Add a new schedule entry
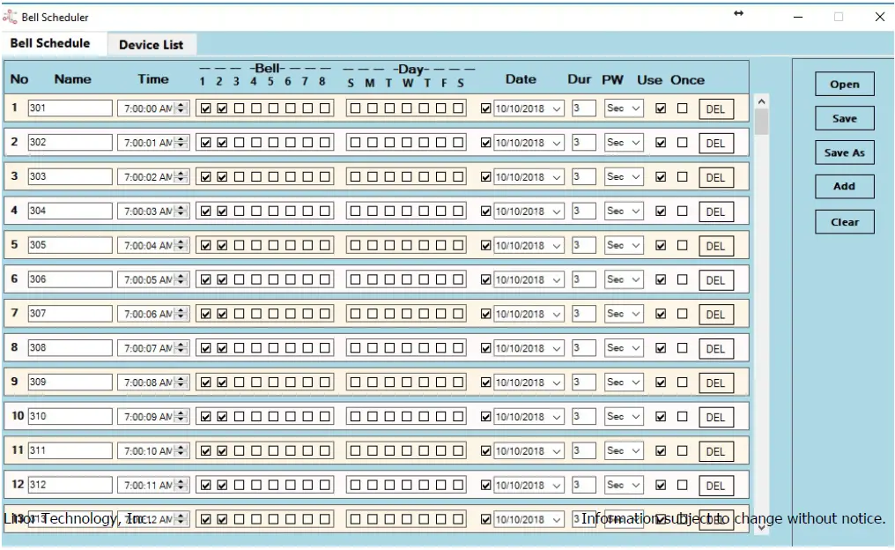Viewport: 895px width, 550px height. (x=843, y=186)
